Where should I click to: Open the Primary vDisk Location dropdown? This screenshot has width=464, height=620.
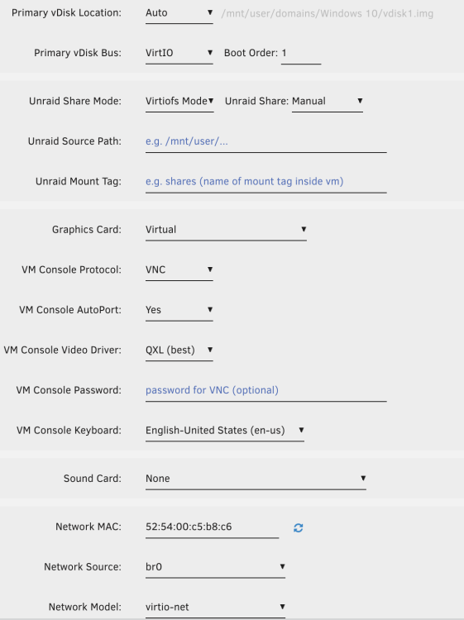point(179,13)
